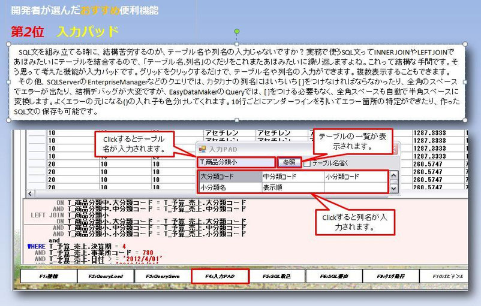Click the 開発者が選んだおすすめ便利機能 title text

85,10
